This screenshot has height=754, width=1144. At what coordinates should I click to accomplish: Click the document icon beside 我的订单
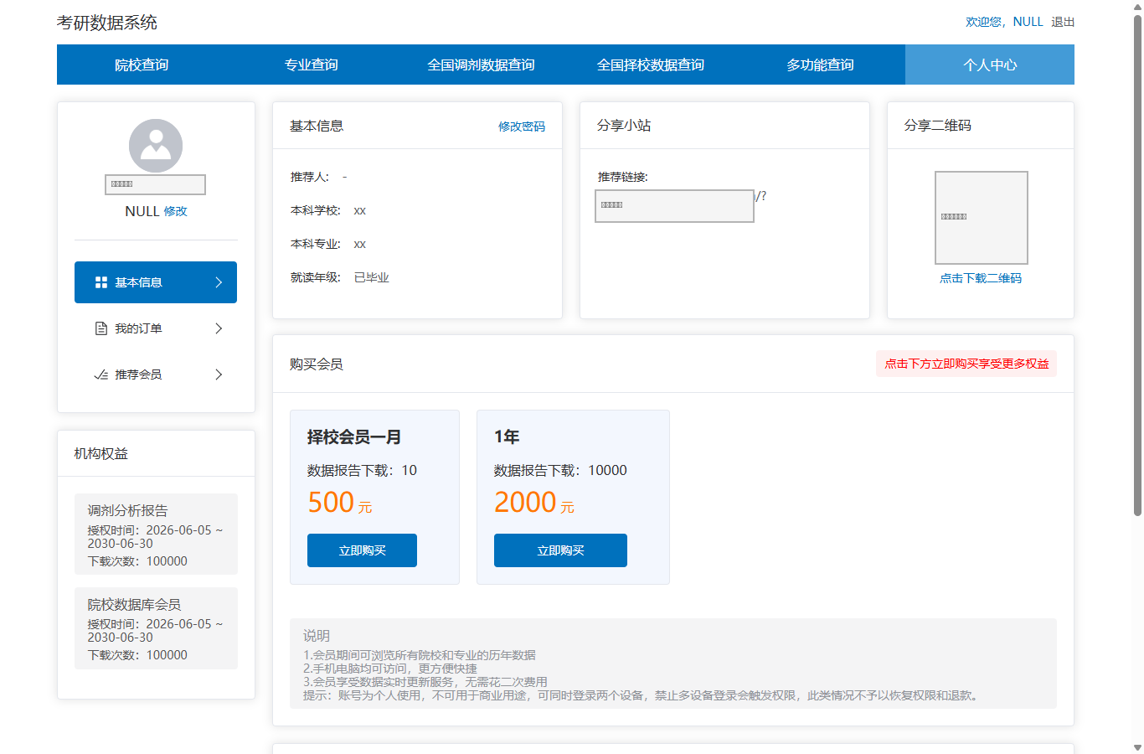[101, 328]
